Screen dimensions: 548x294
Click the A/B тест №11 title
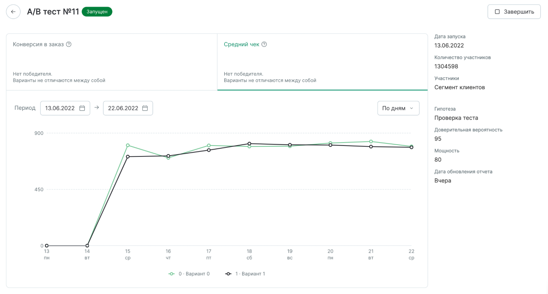(53, 12)
